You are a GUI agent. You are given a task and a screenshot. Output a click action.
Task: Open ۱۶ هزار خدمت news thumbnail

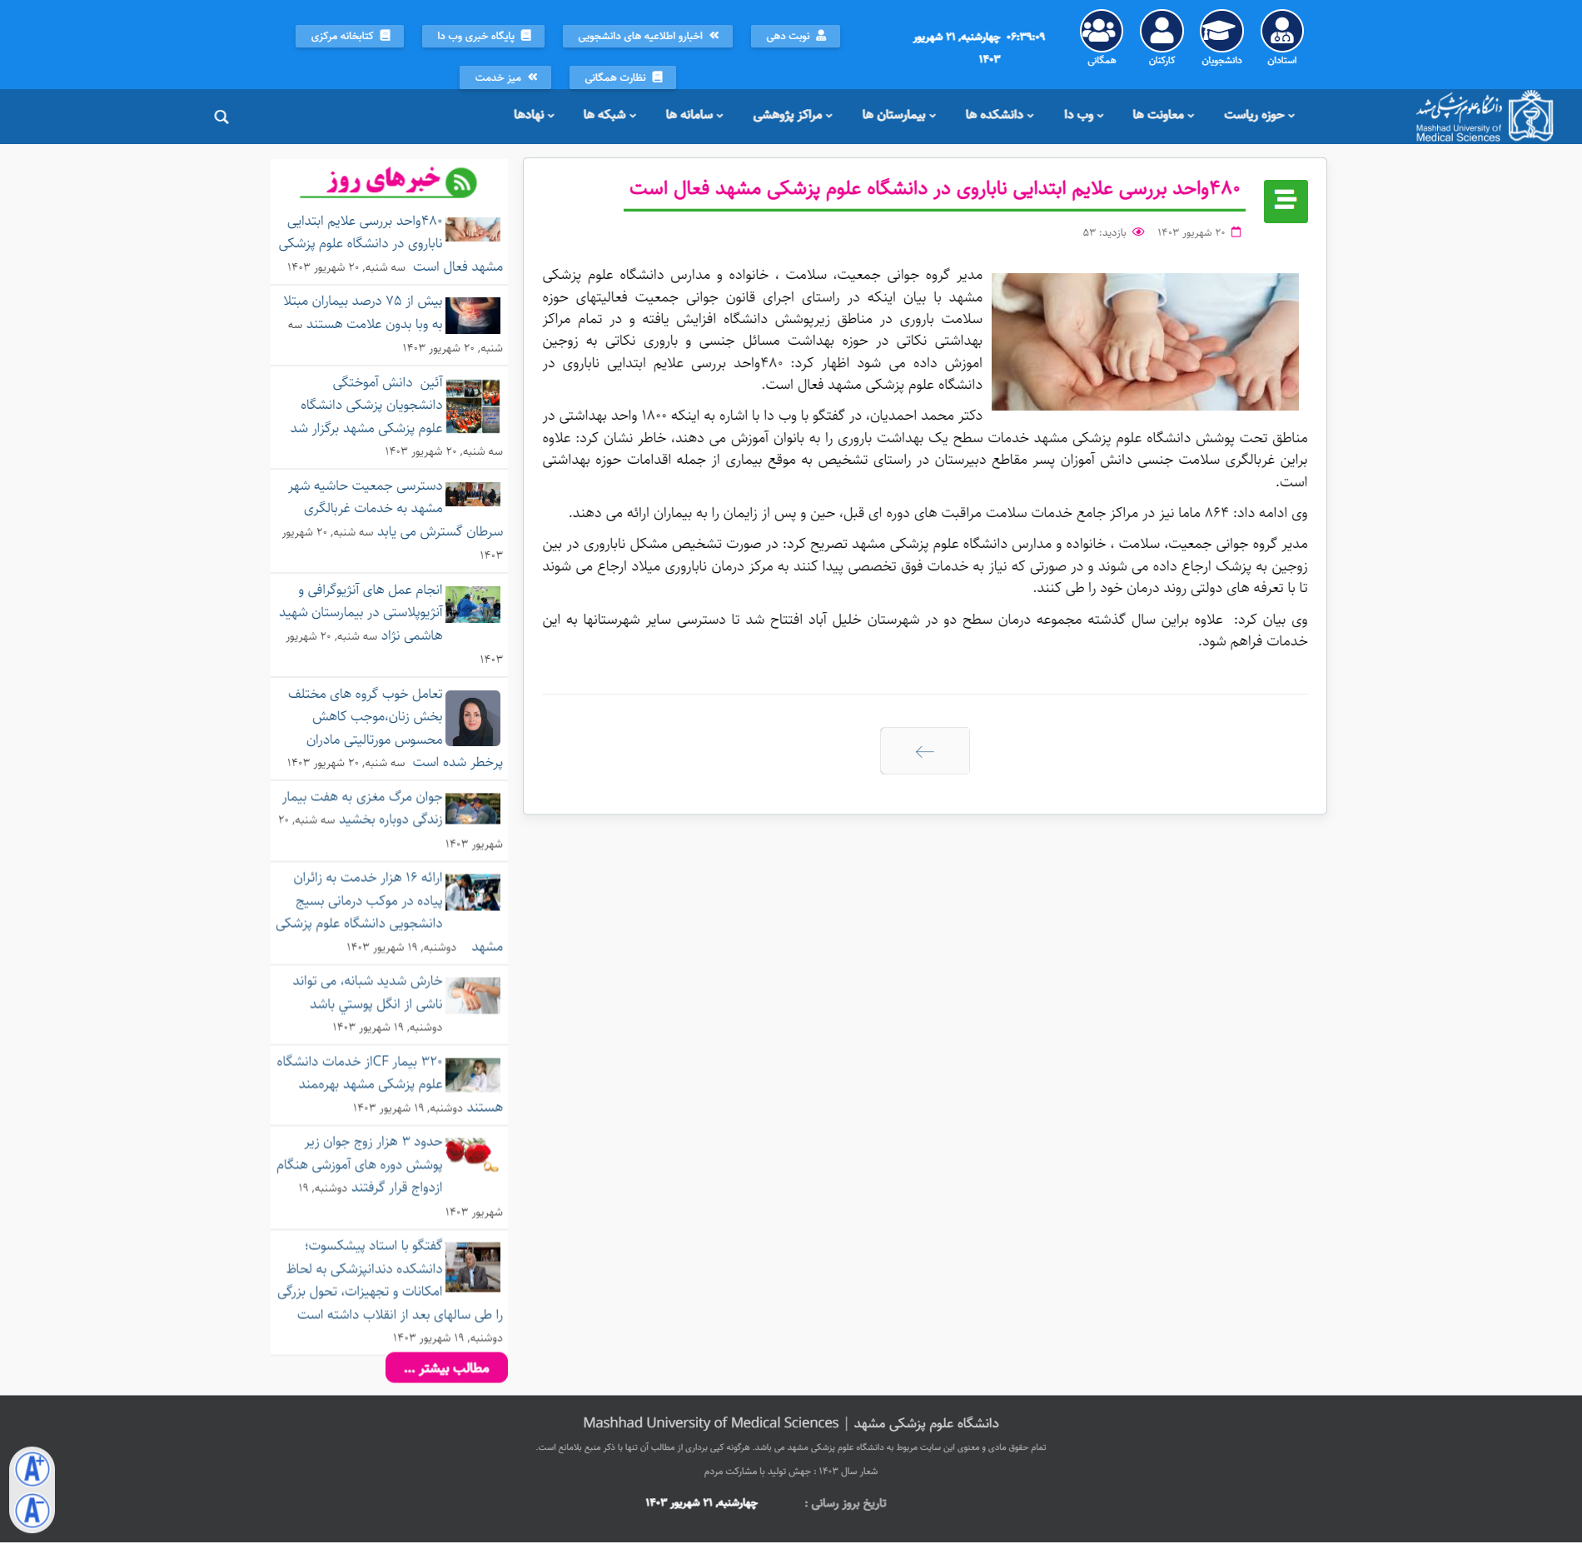pos(473,892)
